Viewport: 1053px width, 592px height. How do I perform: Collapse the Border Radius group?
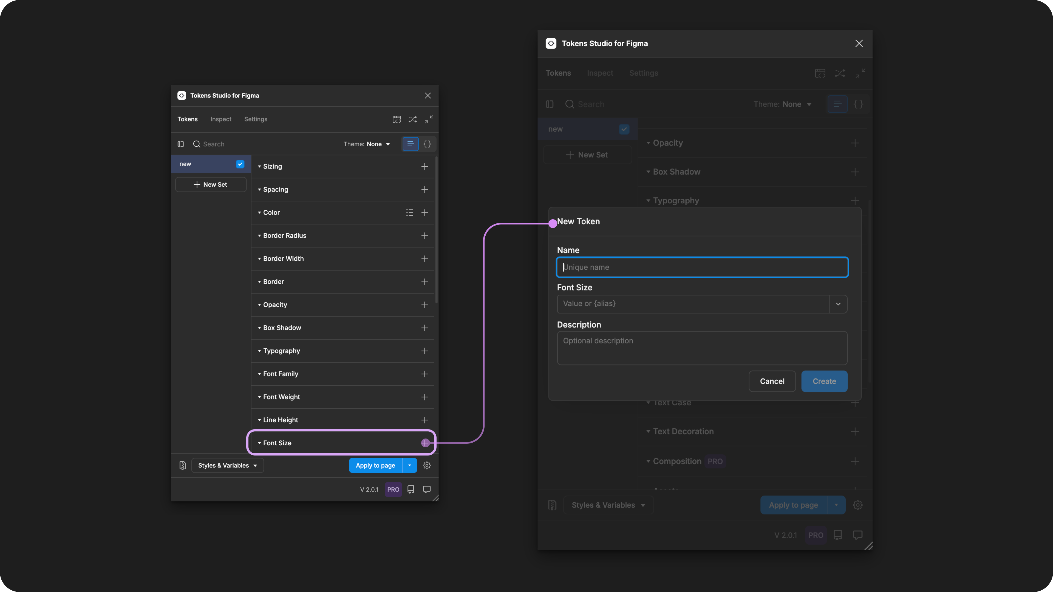259,236
